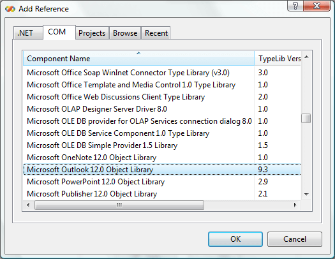
Task: Click version 1.5 in the Simple Provider row
Action: tap(263, 145)
